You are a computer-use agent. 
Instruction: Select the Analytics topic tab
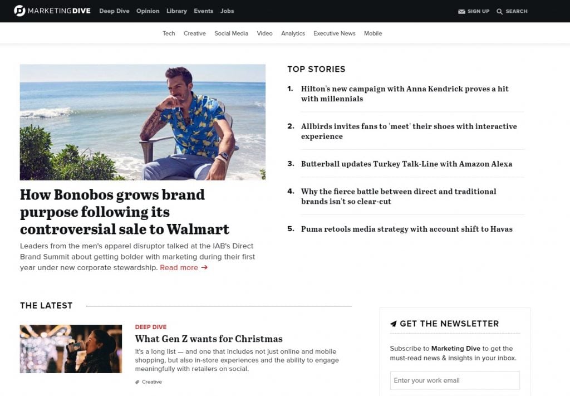[x=293, y=33]
